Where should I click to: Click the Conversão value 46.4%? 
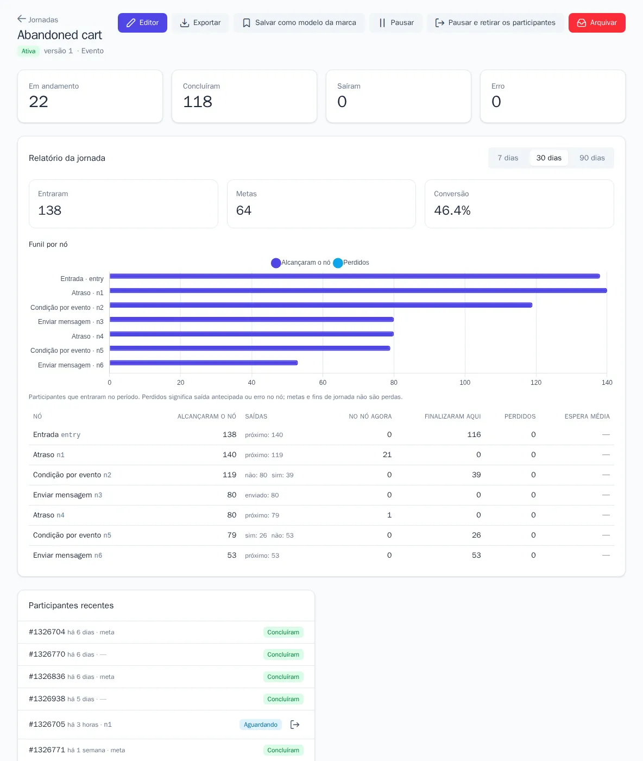452,210
